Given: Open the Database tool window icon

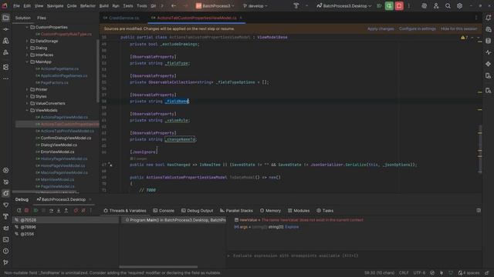Looking at the screenshot, I should [488, 41].
